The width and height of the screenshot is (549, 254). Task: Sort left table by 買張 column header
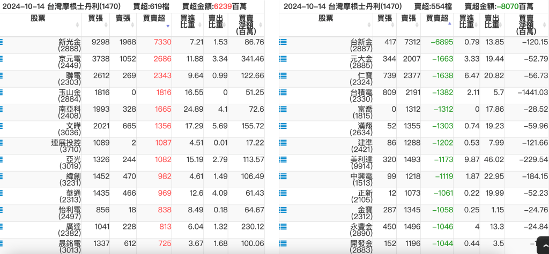click(x=96, y=21)
